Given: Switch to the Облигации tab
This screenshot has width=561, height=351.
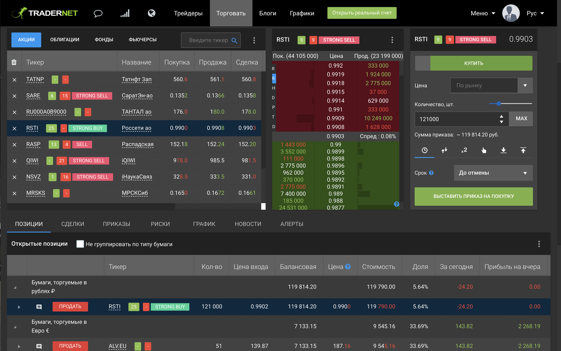Looking at the screenshot, I should (x=65, y=39).
